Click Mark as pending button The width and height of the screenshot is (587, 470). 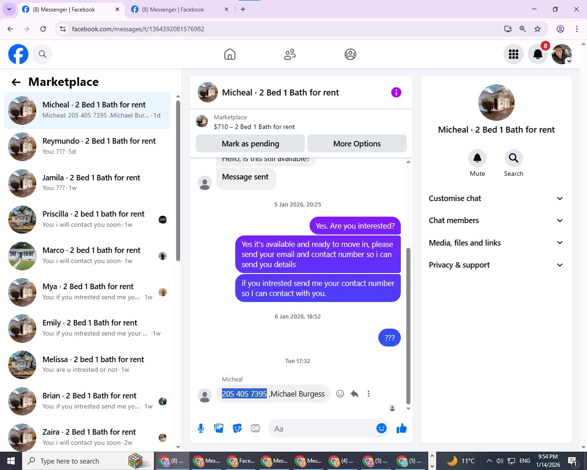[250, 144]
